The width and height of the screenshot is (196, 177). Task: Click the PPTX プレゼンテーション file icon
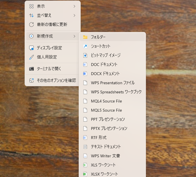click(85, 128)
